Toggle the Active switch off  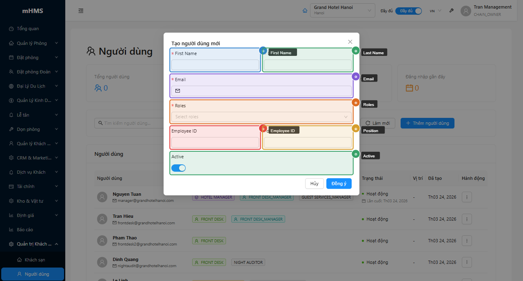179,168
